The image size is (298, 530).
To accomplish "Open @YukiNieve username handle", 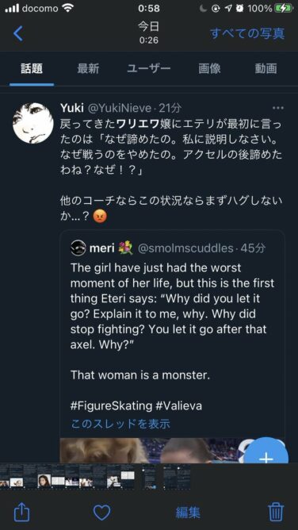I will [120, 108].
